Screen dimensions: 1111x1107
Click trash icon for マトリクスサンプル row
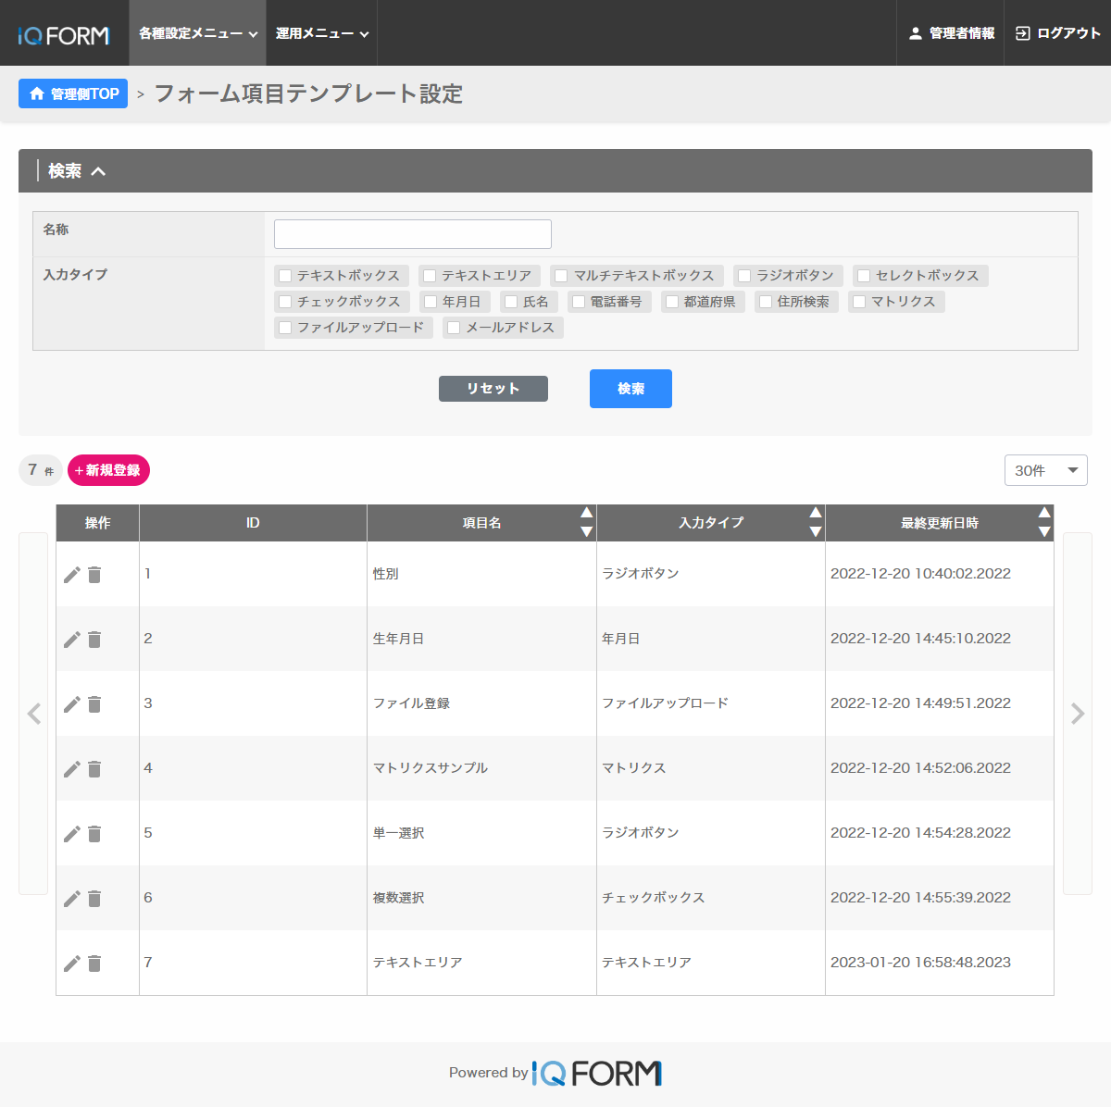click(94, 769)
